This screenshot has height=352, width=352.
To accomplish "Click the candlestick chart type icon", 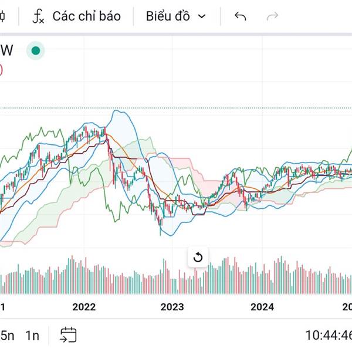I will coord(2,16).
